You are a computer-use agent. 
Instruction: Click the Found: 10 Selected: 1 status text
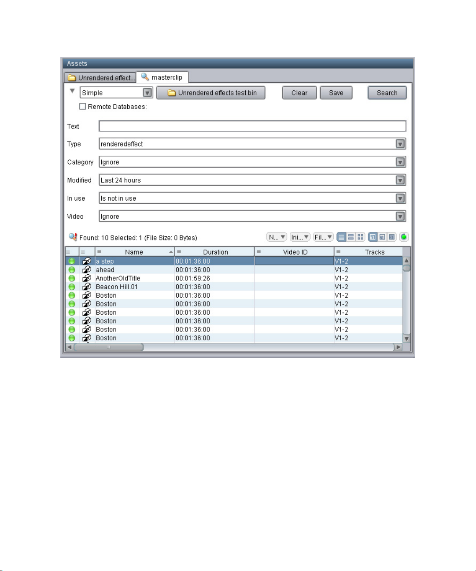(x=138, y=238)
